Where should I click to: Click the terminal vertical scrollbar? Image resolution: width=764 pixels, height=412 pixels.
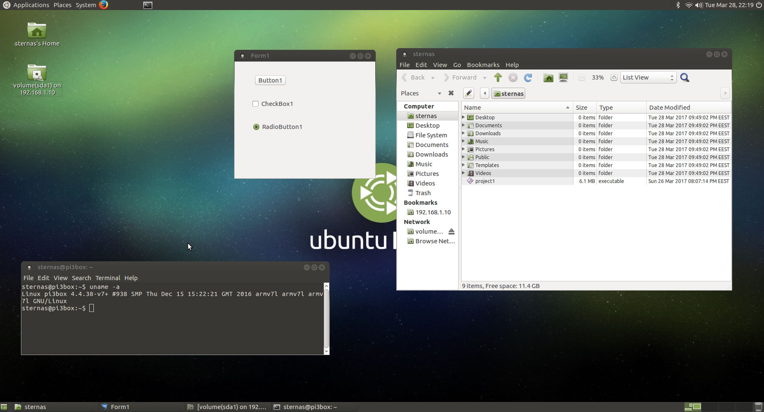327,319
